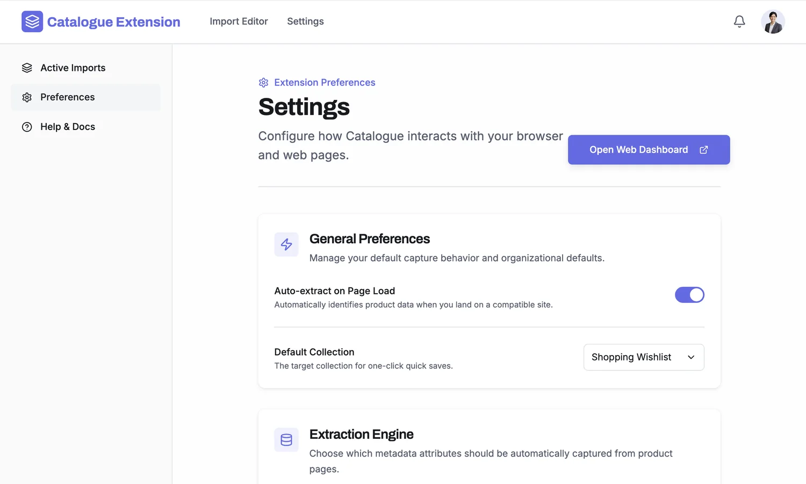Click the Settings page heading
Viewport: 806px width, 484px height.
click(x=304, y=107)
